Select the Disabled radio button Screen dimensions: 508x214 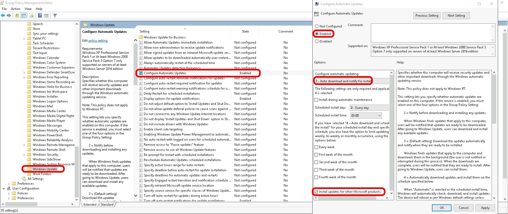317,41
